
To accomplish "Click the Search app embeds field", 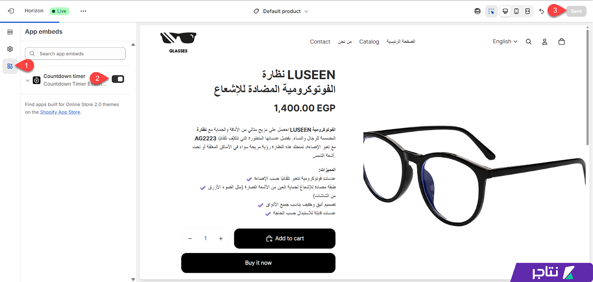I will click(75, 53).
